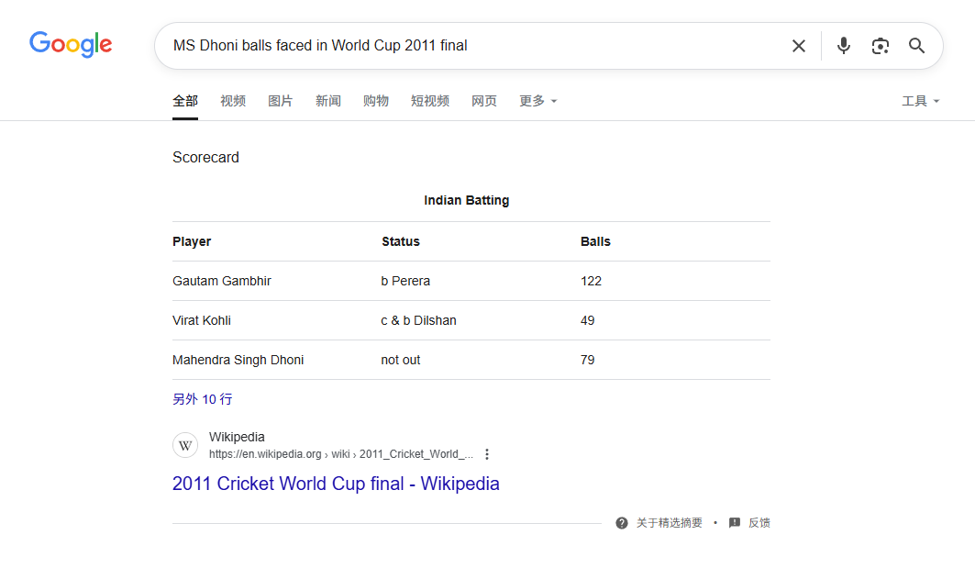Click the featured snippet help icon

point(622,523)
